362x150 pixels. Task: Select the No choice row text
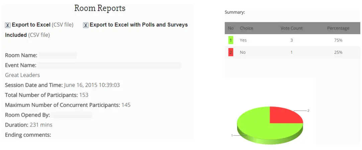point(243,52)
